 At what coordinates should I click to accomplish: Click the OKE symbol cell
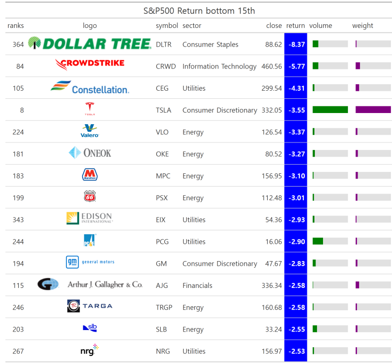point(162,154)
